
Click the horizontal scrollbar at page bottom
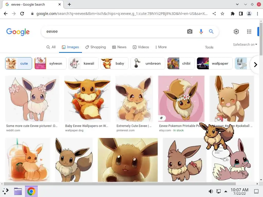(x=120, y=184)
